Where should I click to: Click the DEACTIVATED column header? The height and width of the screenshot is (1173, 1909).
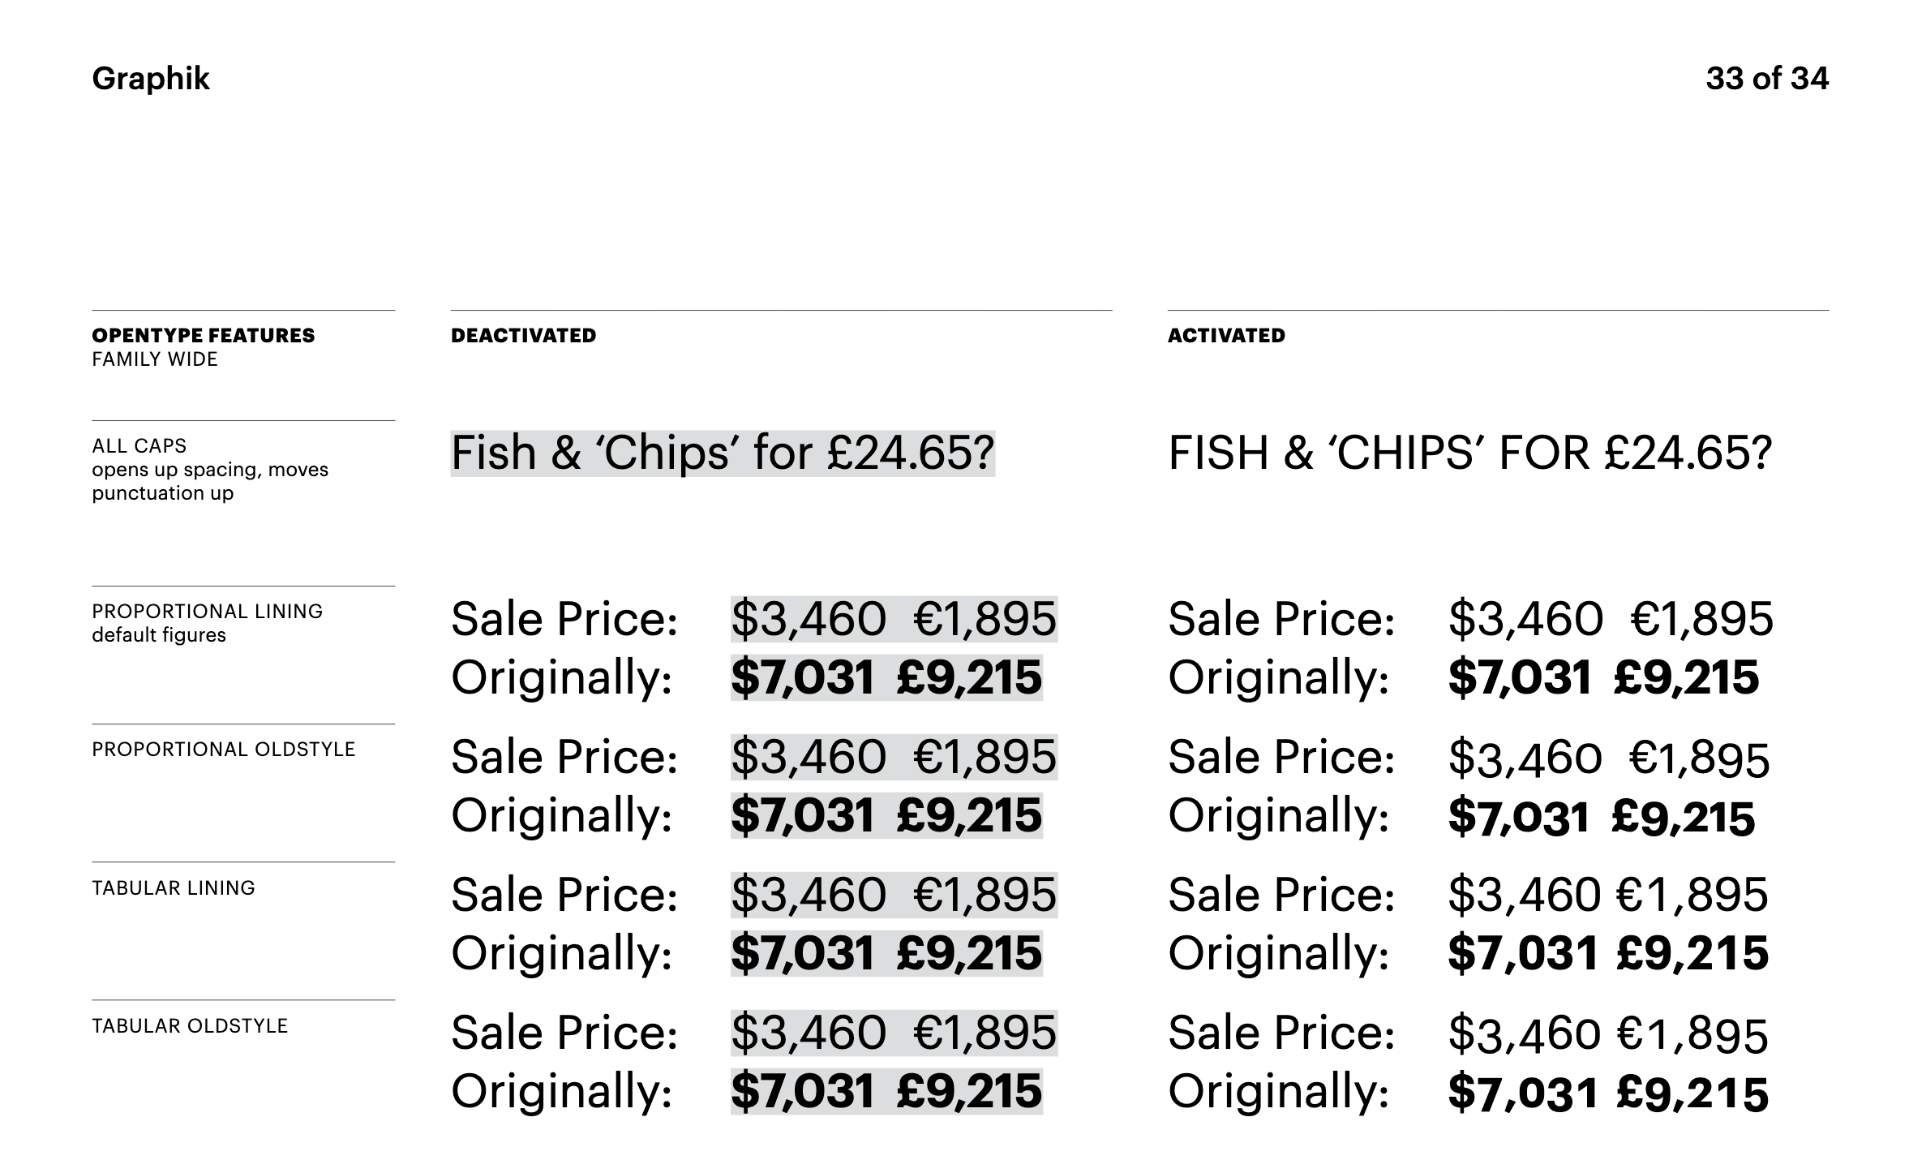(523, 335)
